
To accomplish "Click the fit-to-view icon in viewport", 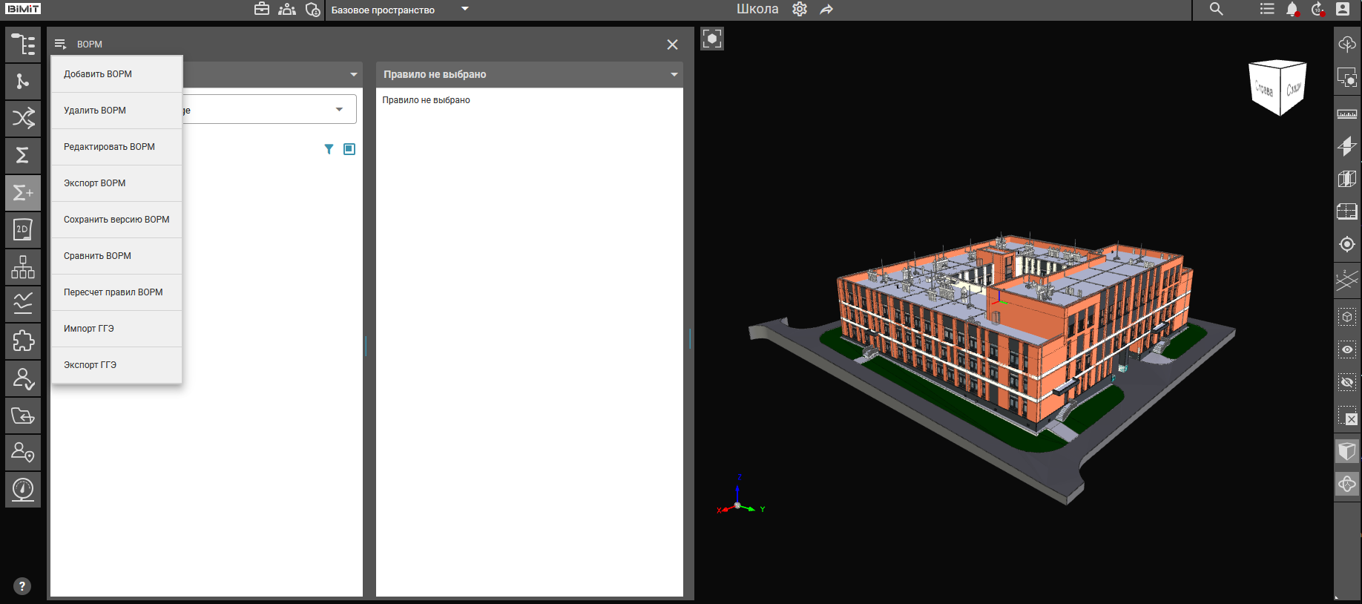I will pyautogui.click(x=712, y=39).
